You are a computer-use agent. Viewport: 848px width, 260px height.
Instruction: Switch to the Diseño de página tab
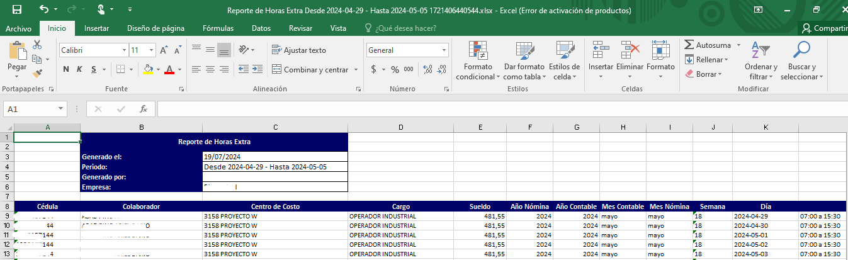(155, 28)
